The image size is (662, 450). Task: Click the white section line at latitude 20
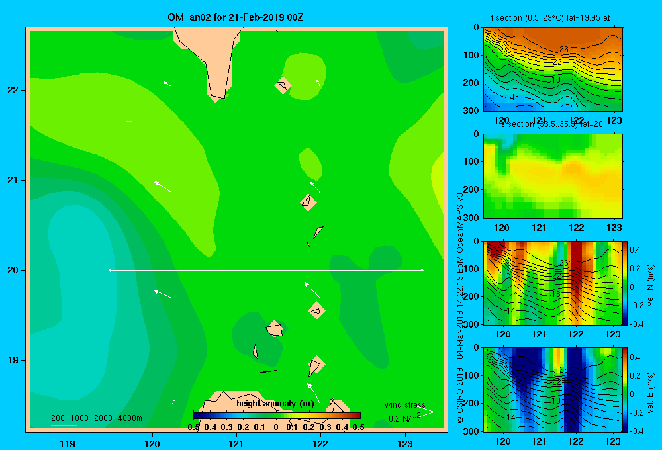pos(266,270)
